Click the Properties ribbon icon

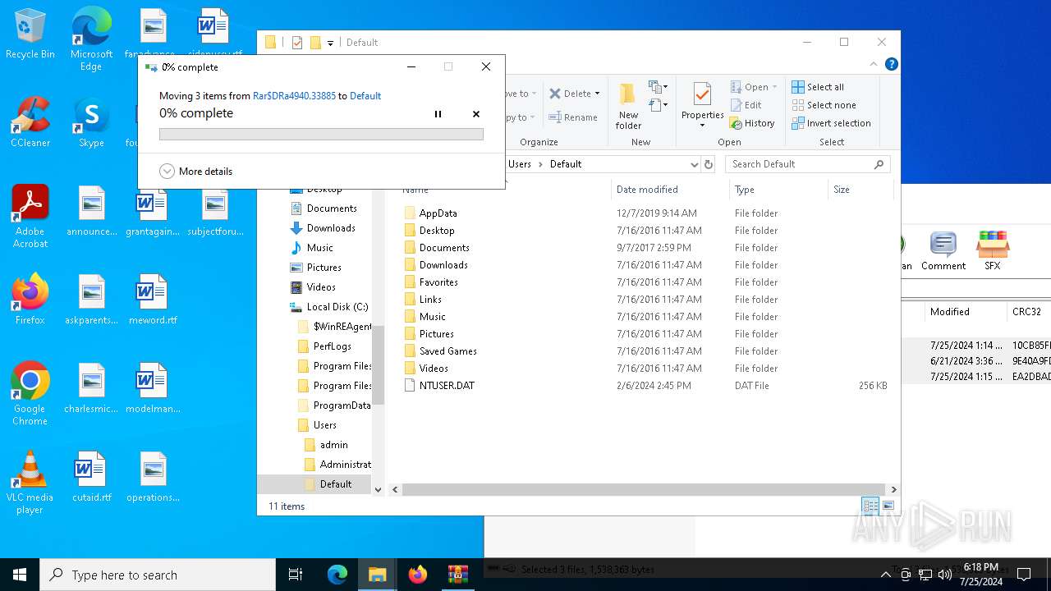pos(702,95)
